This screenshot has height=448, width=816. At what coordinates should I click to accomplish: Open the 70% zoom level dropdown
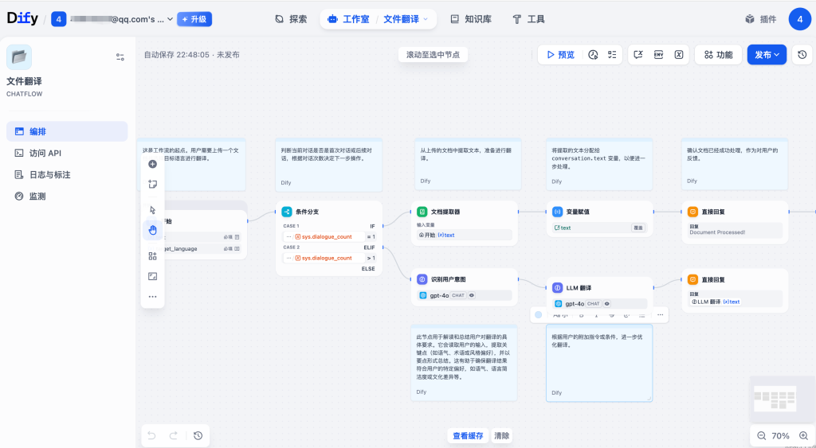781,436
